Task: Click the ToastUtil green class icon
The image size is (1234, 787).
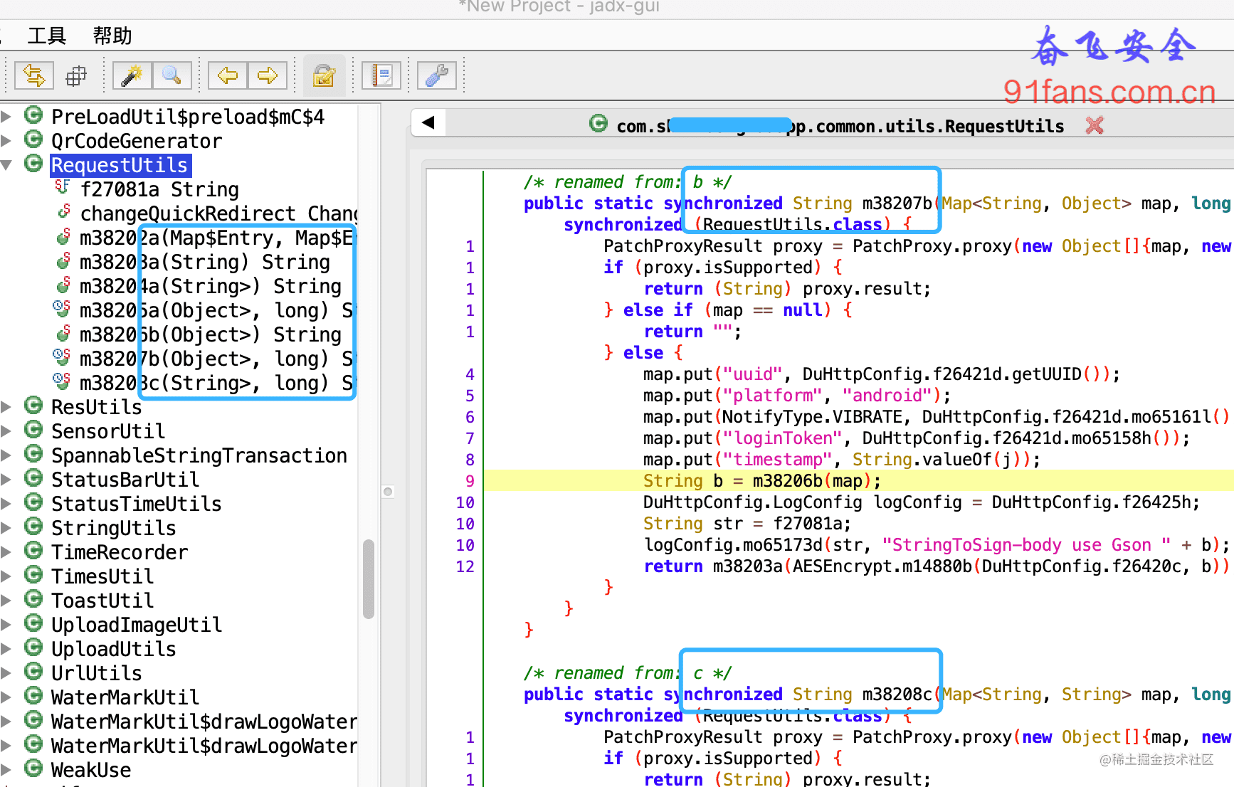Action: 33,599
